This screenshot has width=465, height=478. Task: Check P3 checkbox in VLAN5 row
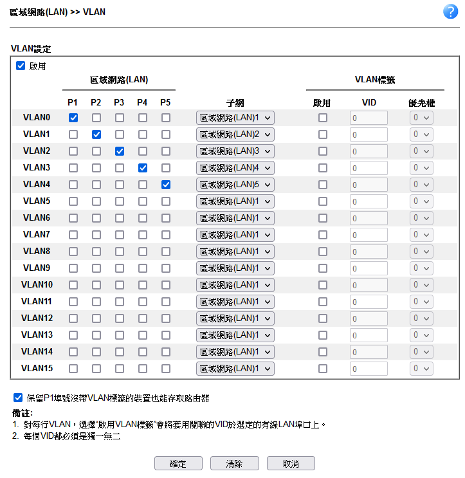(x=120, y=201)
